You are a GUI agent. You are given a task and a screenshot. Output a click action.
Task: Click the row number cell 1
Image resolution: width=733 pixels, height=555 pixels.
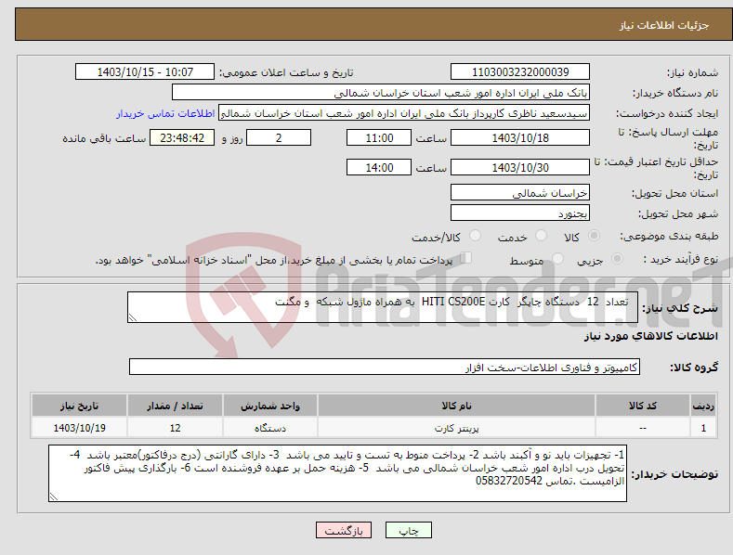[x=703, y=428]
